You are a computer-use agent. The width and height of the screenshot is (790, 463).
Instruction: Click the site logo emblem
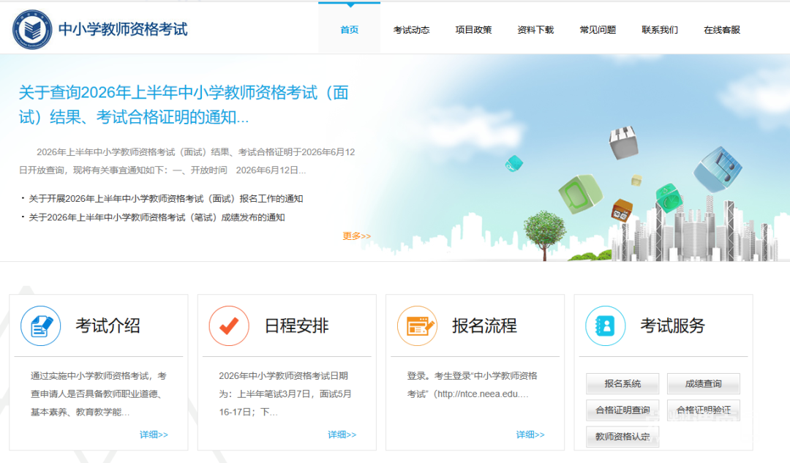pos(32,30)
